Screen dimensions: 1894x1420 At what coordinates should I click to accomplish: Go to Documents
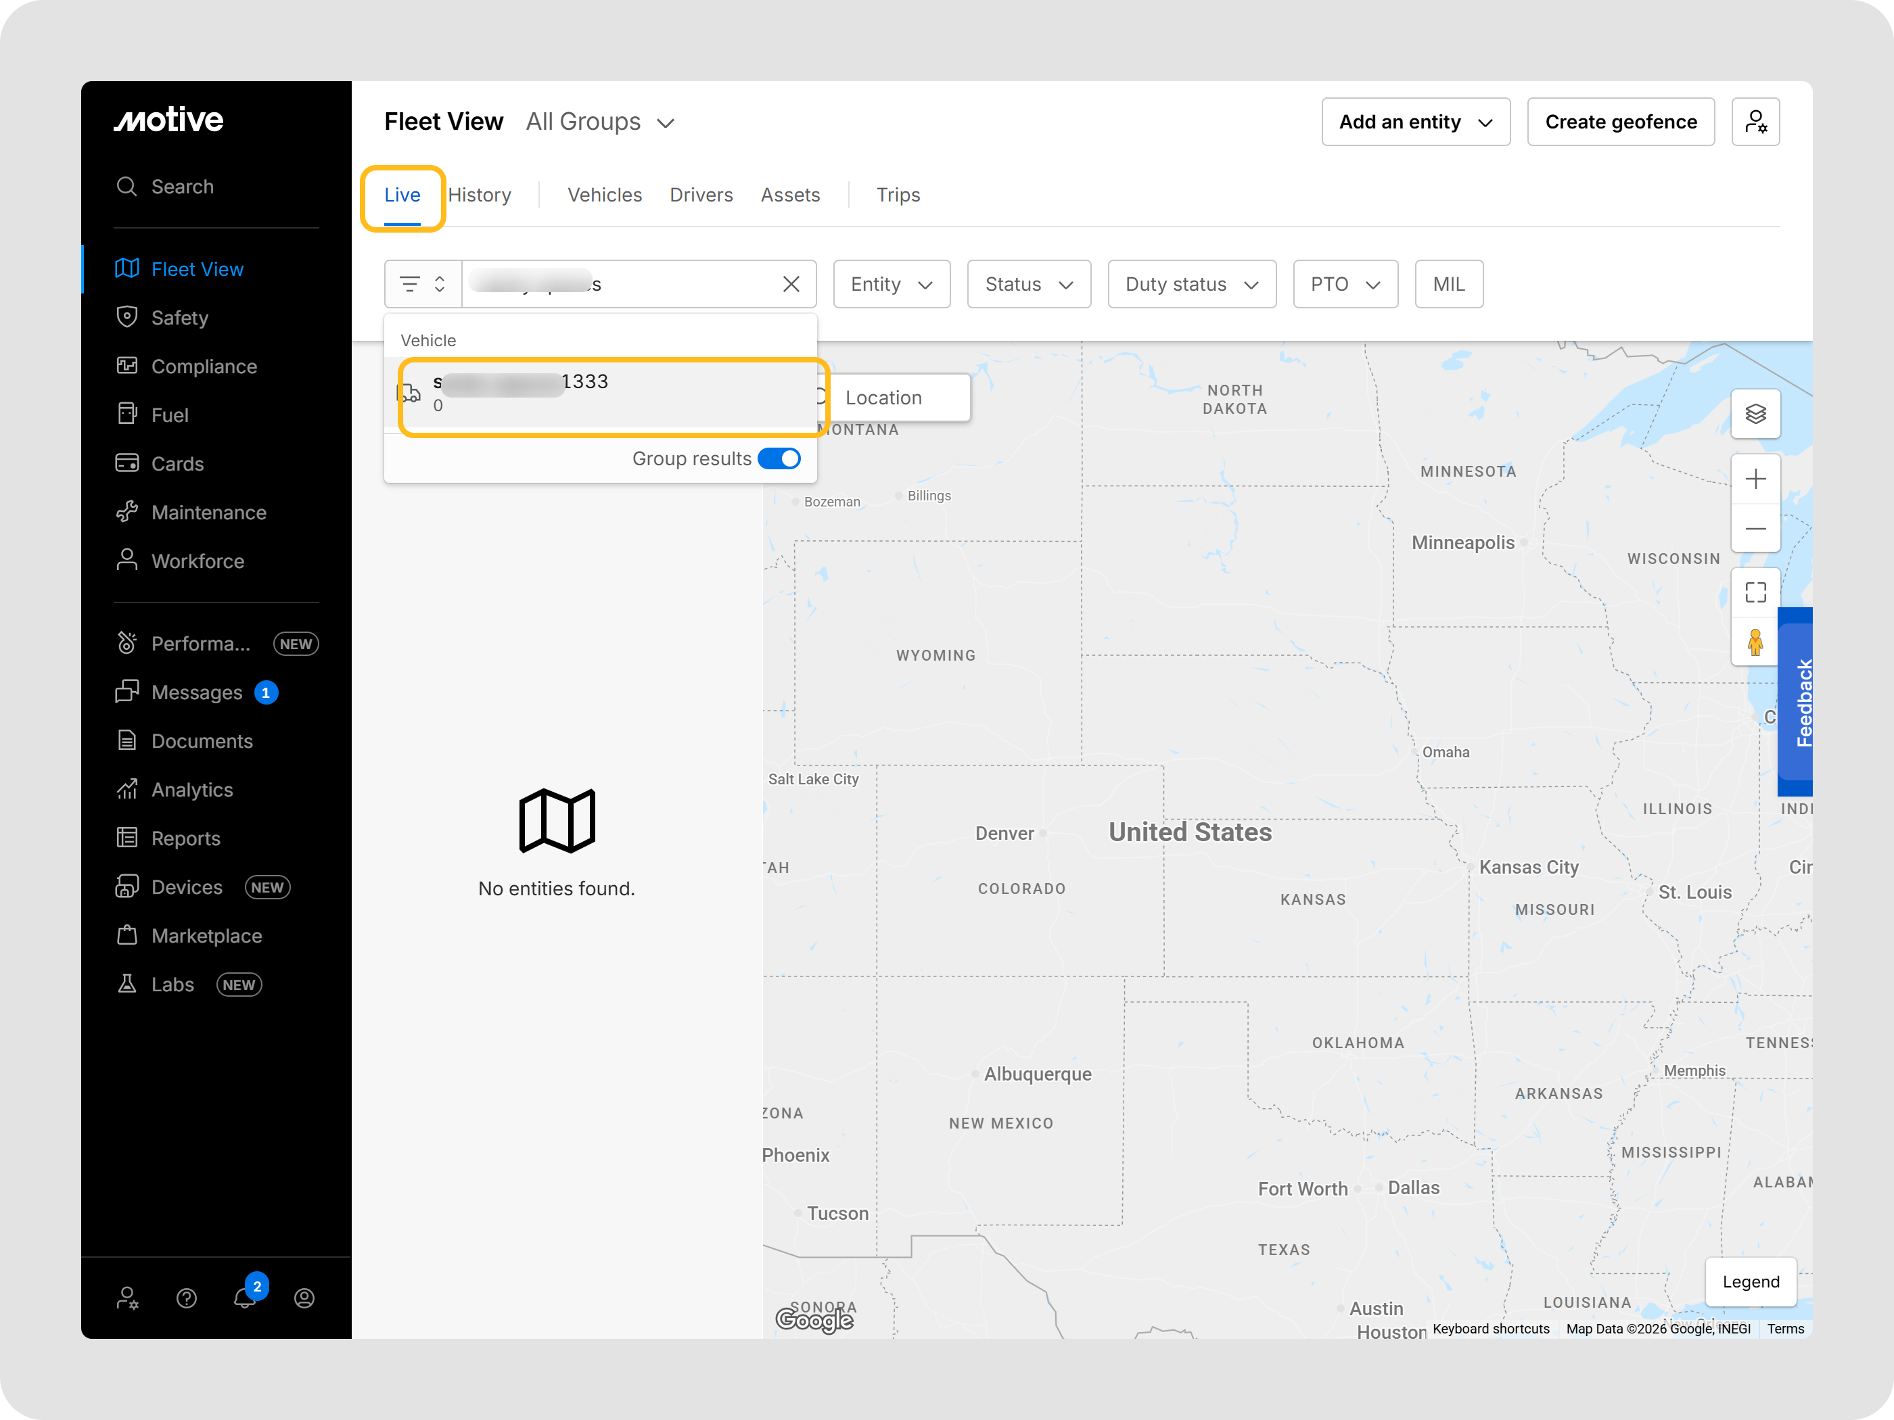pyautogui.click(x=185, y=741)
